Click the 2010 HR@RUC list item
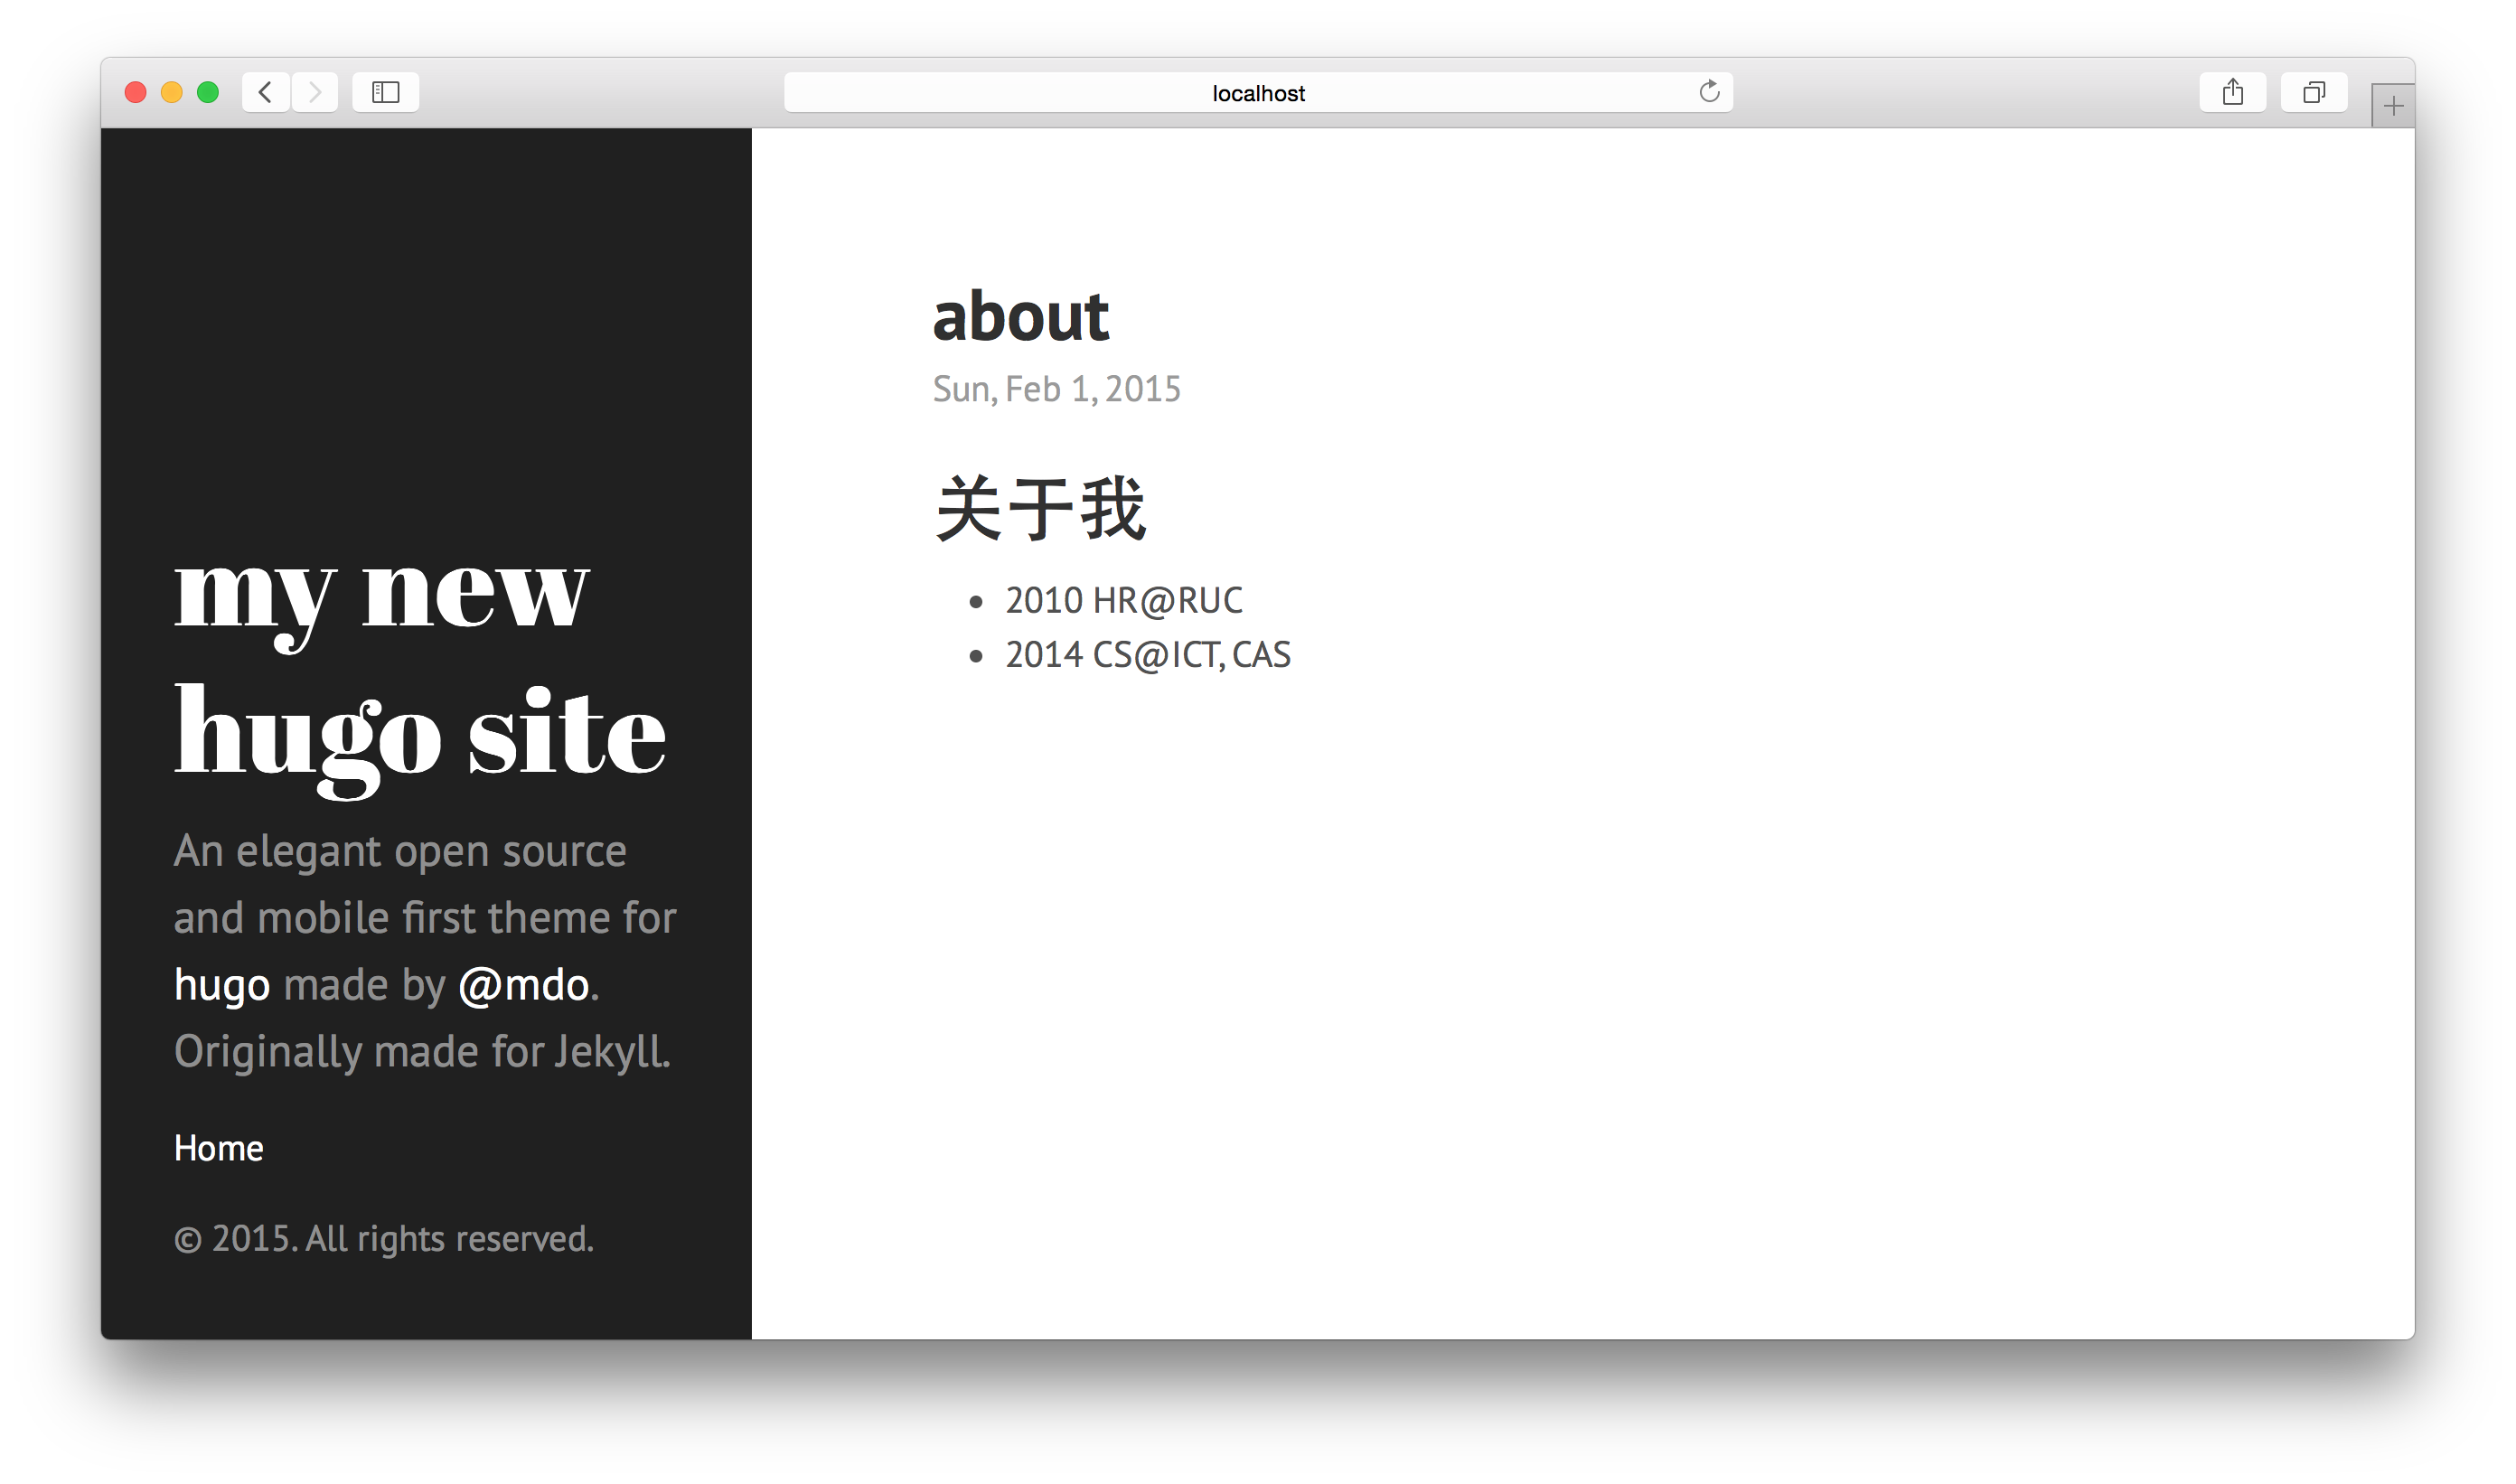 tap(1124, 601)
